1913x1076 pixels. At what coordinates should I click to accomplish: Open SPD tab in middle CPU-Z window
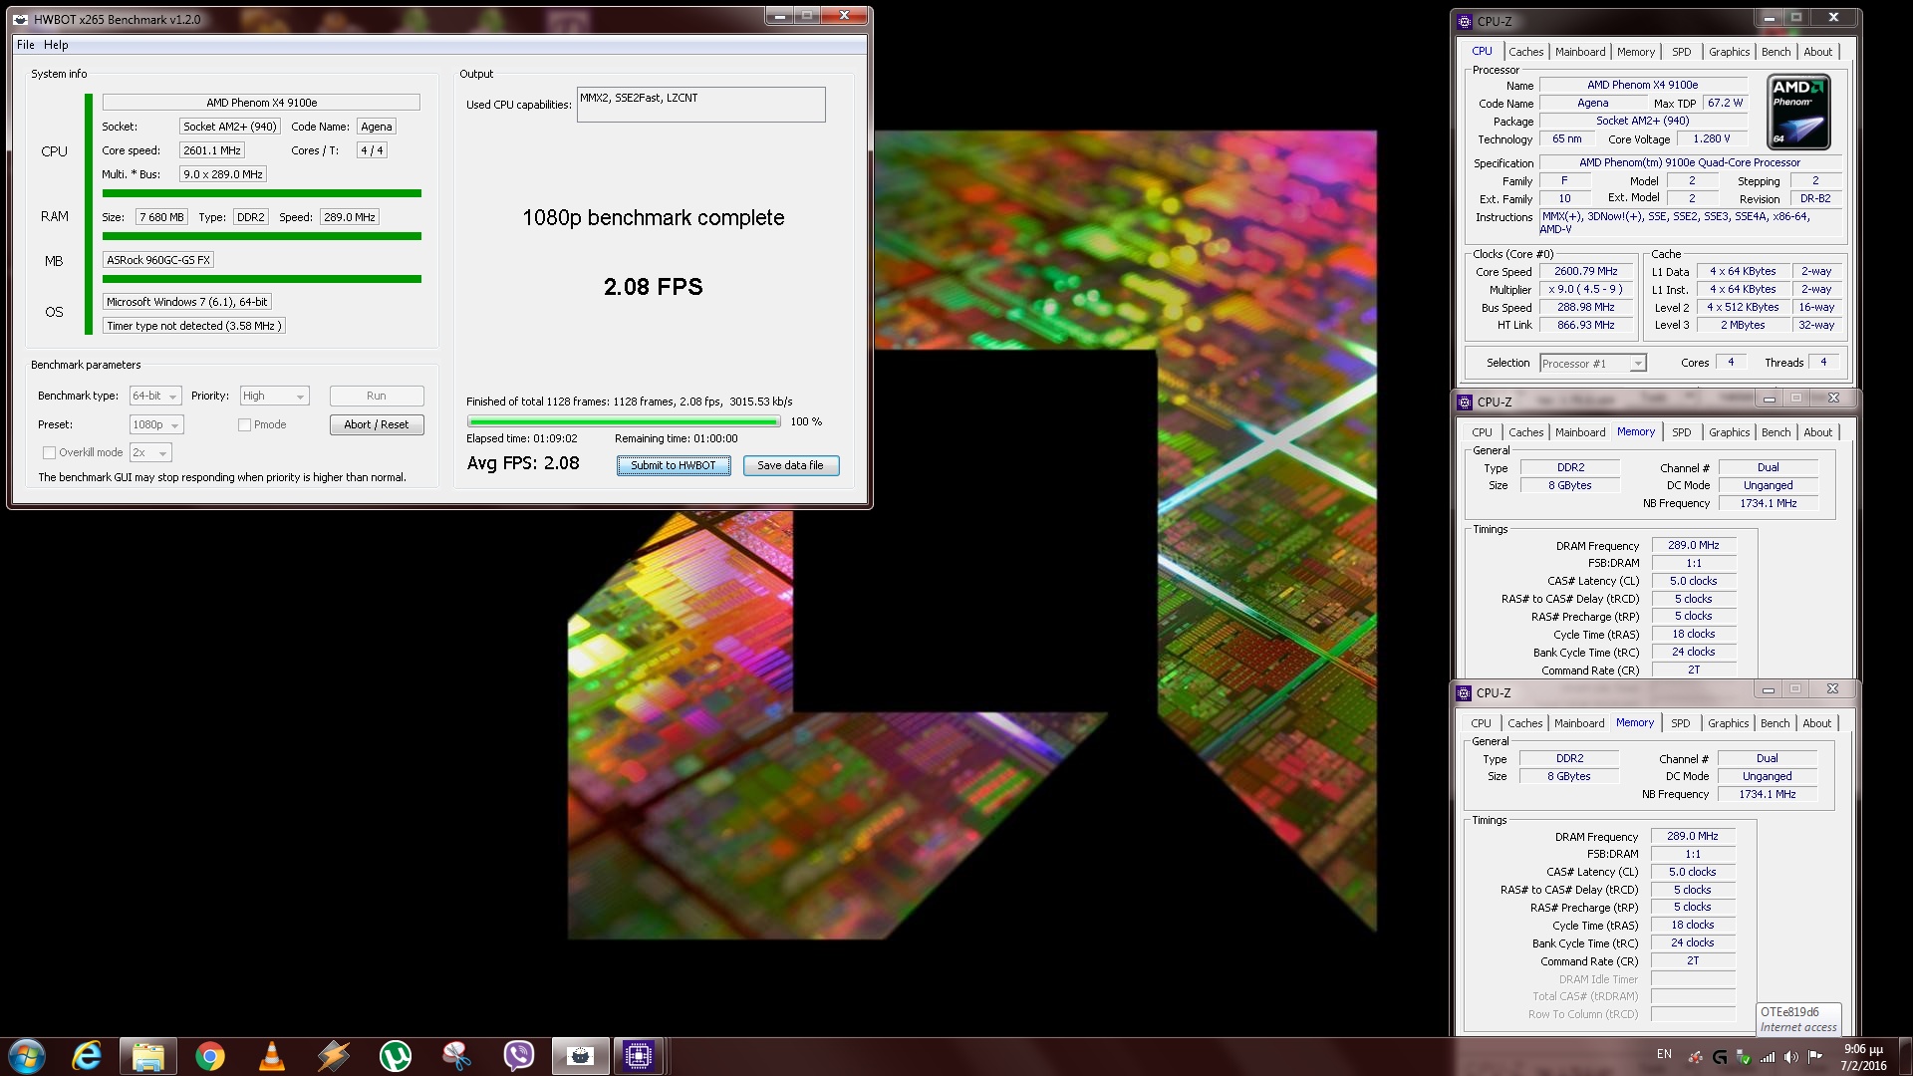1682,432
